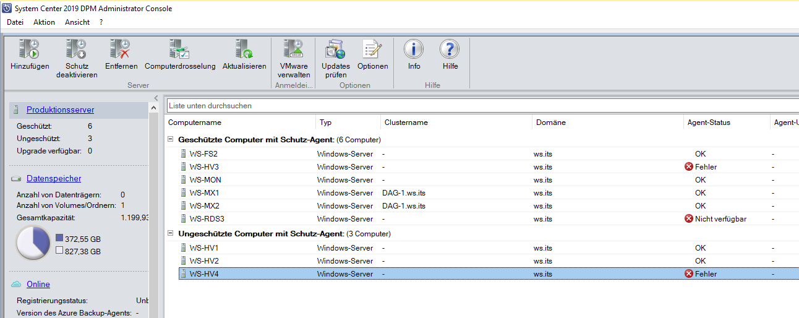
Task: Sort by Clustername column header
Action: [456, 122]
